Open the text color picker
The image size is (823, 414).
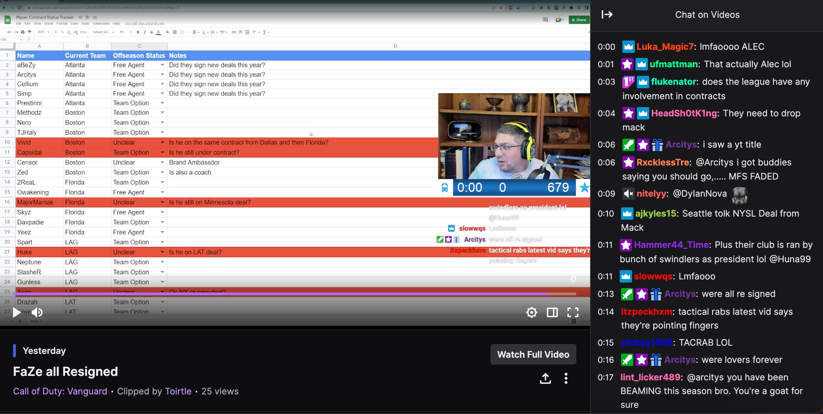158,32
